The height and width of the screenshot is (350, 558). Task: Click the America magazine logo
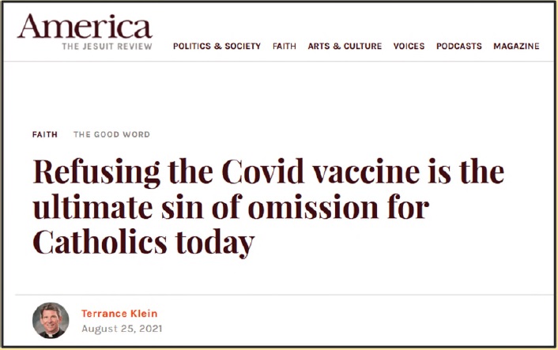pos(85,26)
